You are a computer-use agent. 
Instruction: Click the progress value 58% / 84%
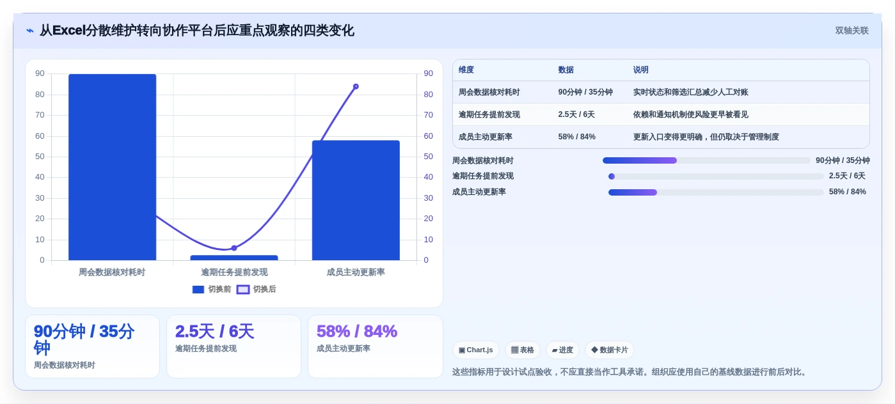(x=848, y=192)
